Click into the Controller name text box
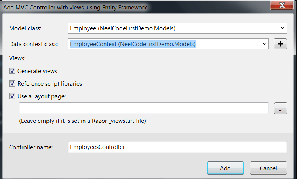The image size is (297, 179). pyautogui.click(x=177, y=147)
